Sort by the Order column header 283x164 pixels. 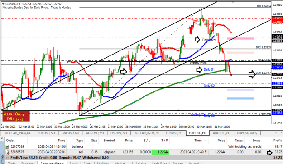tap(10, 141)
